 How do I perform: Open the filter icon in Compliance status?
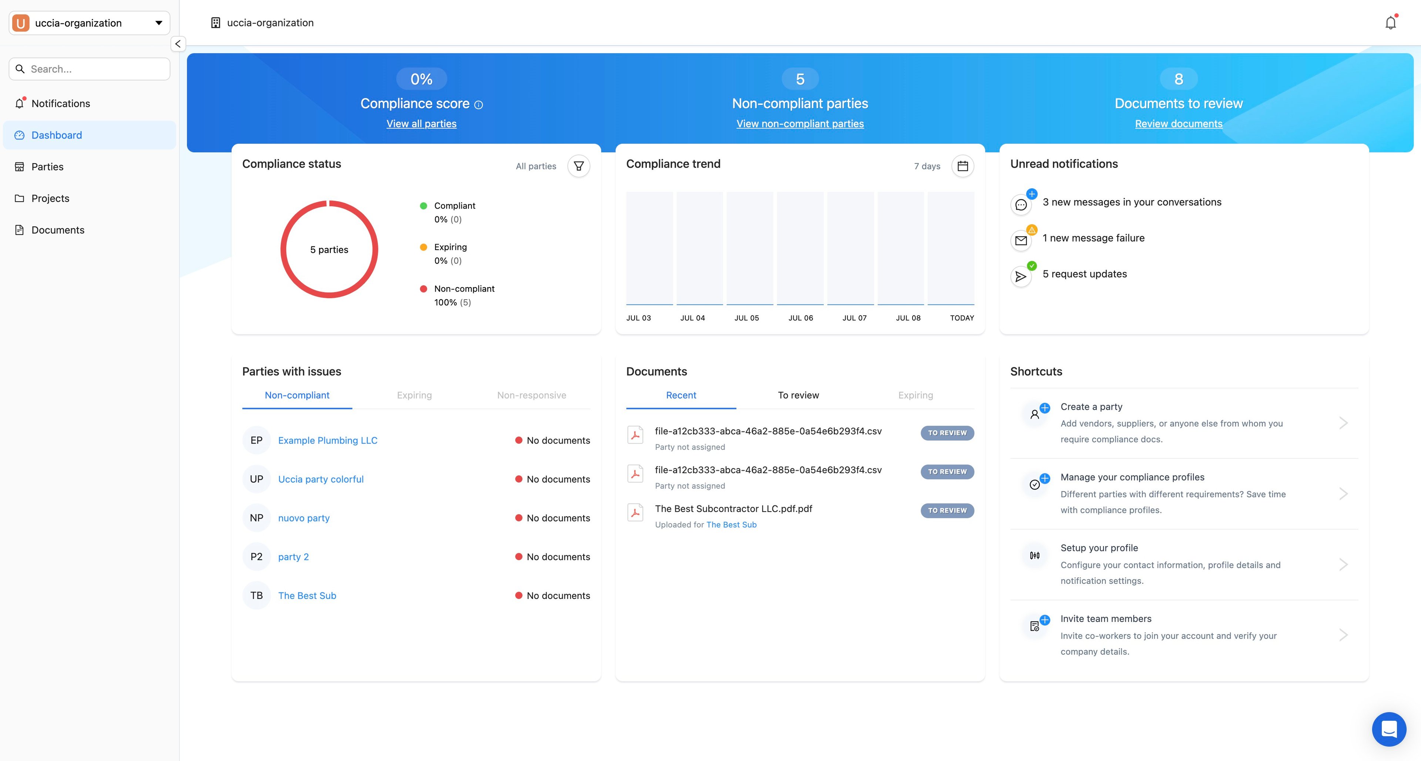pyautogui.click(x=579, y=166)
